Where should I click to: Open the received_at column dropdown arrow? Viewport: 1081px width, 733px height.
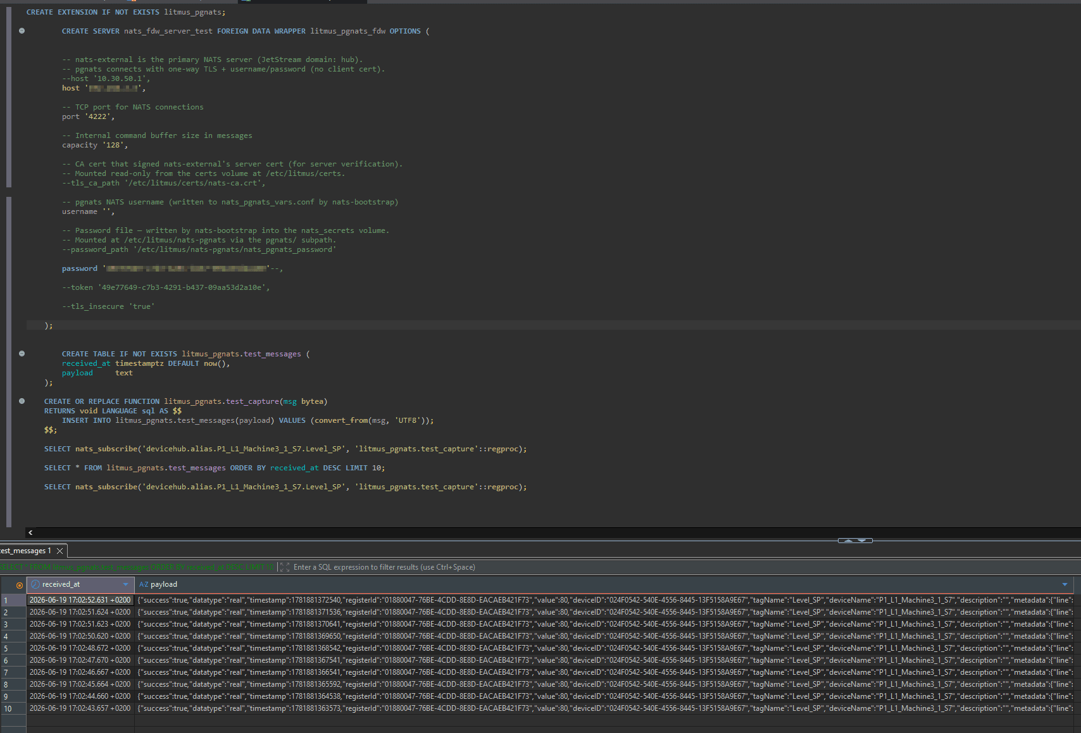[125, 585]
